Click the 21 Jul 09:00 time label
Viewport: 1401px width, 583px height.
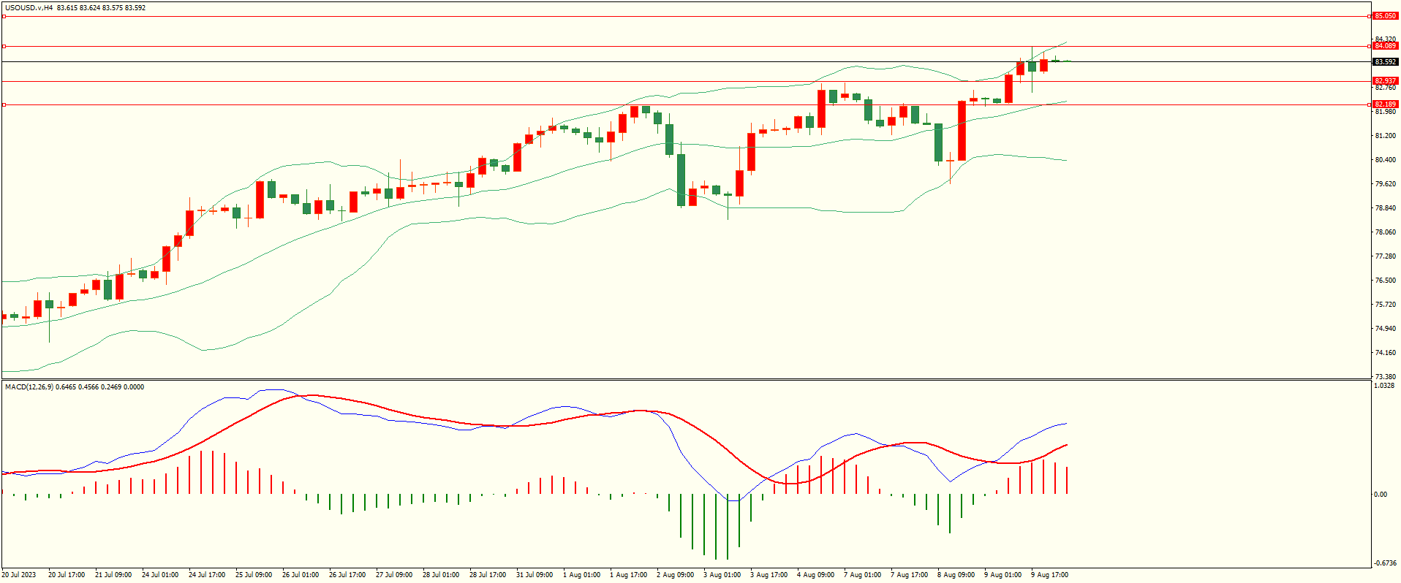pyautogui.click(x=113, y=575)
